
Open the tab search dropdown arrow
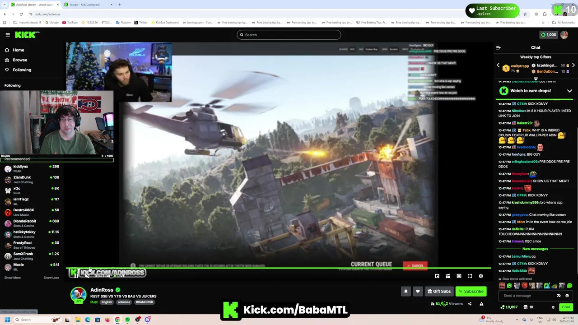coord(5,5)
